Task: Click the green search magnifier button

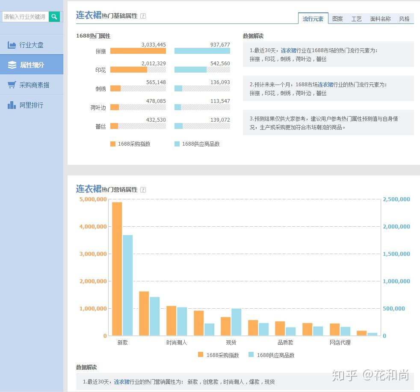Action: pos(54,17)
